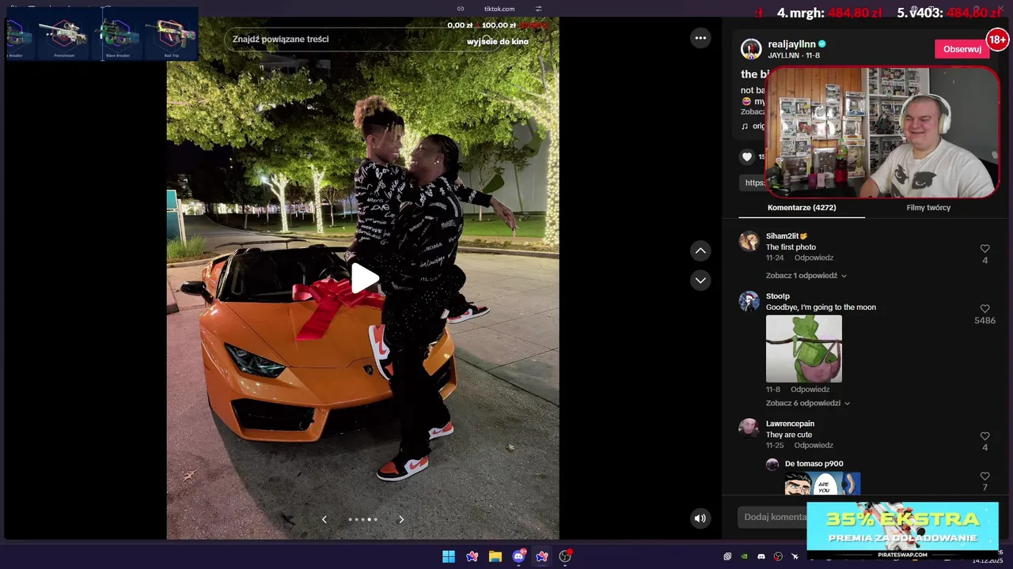Open the Stoolp username
1013x569 pixels.
click(778, 296)
